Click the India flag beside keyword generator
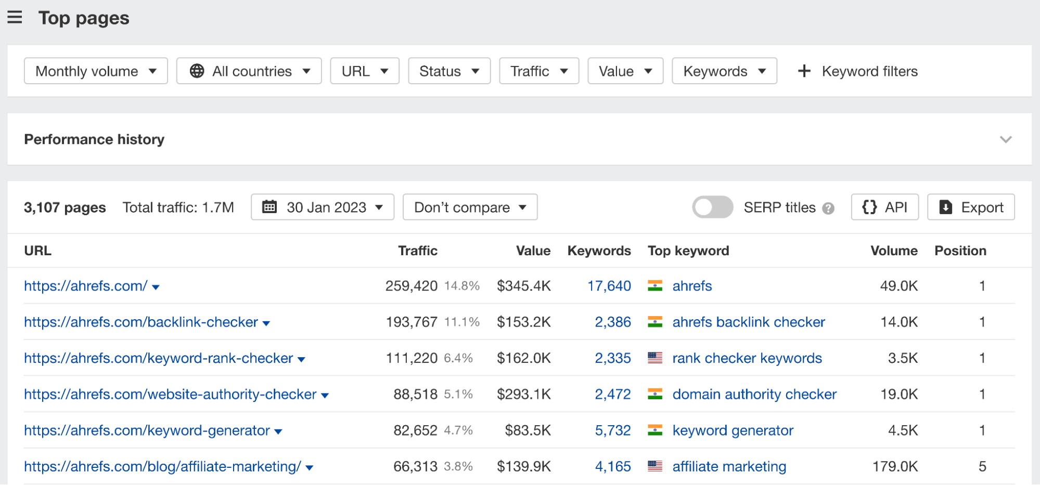This screenshot has height=485, width=1040. point(655,430)
